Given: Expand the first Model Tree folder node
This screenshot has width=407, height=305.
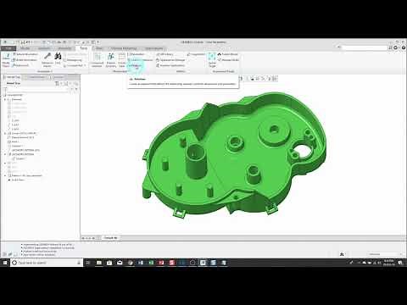Looking at the screenshot, I should pyautogui.click(x=5, y=99).
